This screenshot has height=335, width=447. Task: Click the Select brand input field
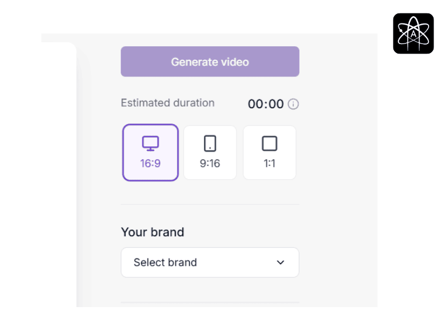[196, 262]
